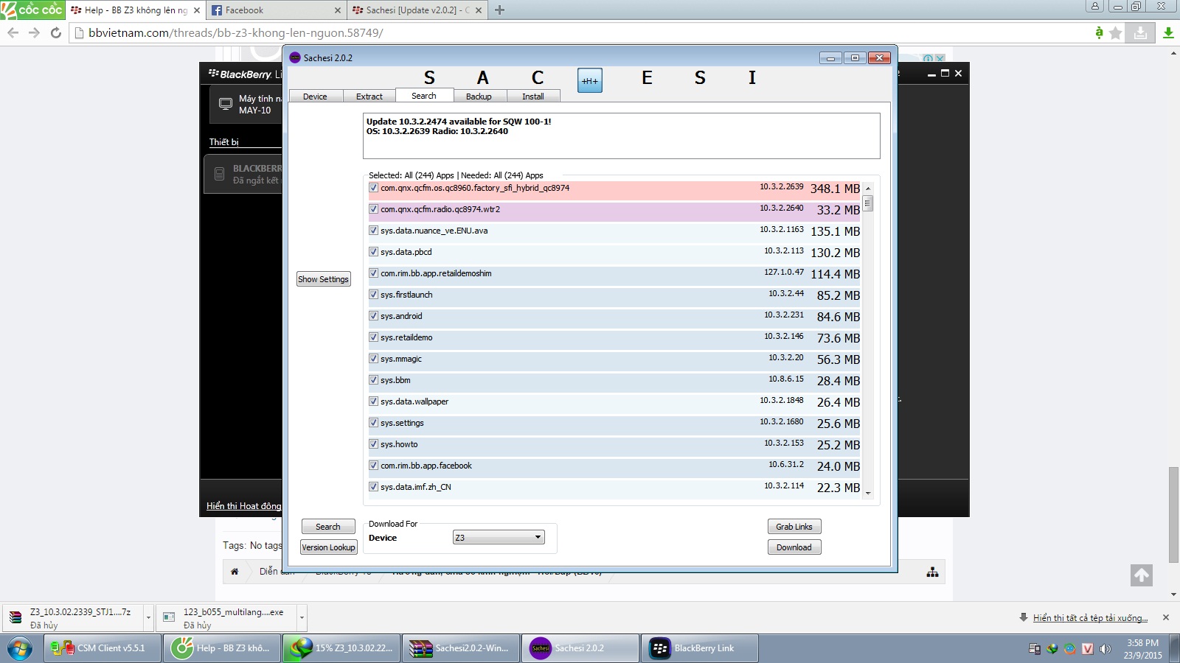Switch to the Extract tab
Screen dimensions: 1180x663
[369, 97]
